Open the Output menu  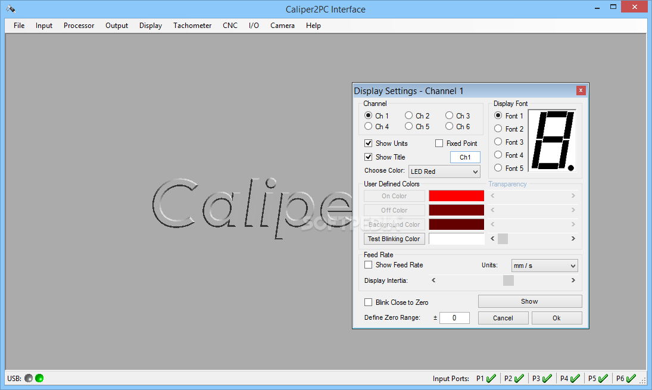tap(117, 26)
